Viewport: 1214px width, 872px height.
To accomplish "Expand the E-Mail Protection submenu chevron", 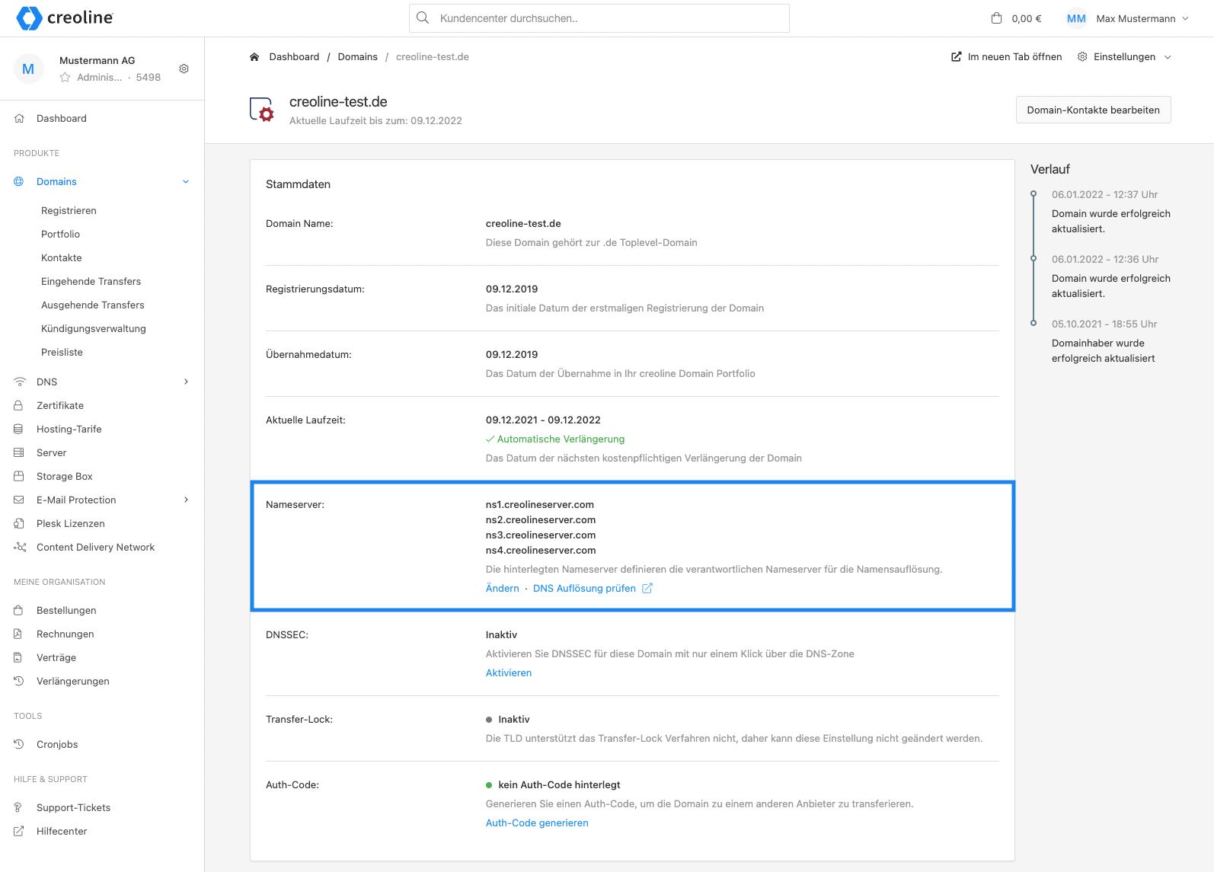I will coord(186,500).
